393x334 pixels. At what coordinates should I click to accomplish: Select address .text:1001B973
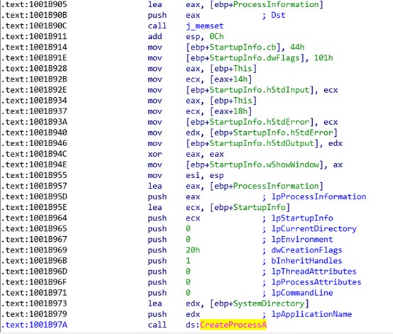click(34, 304)
